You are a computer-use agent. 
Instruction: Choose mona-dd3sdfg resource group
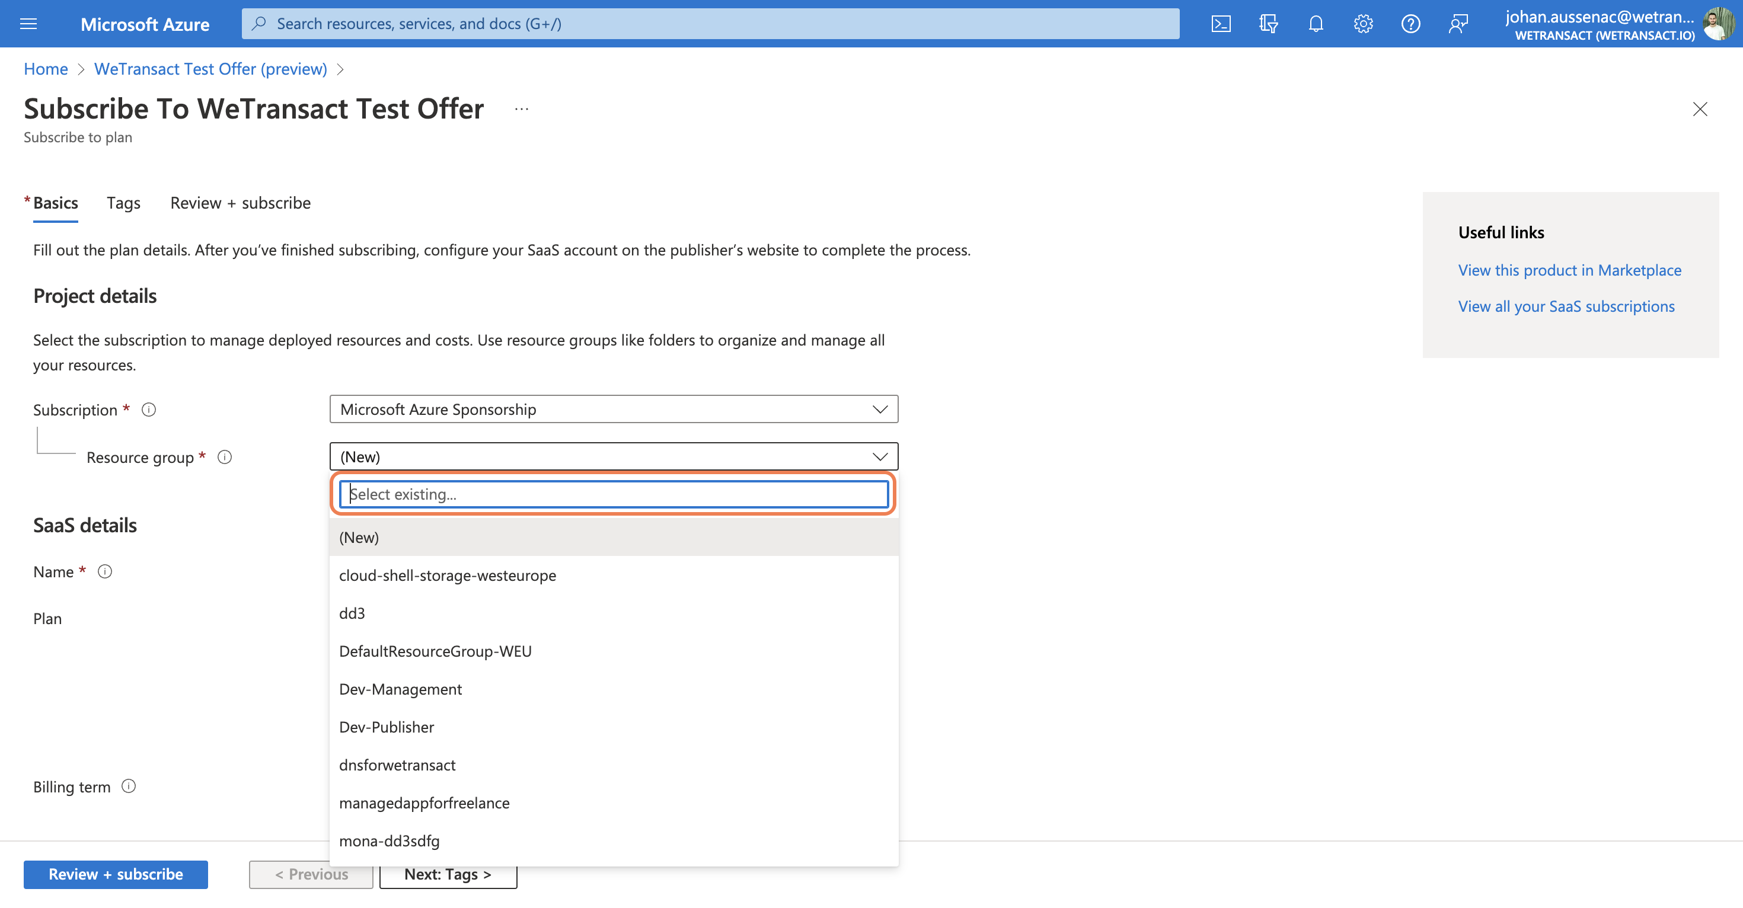[x=614, y=840]
